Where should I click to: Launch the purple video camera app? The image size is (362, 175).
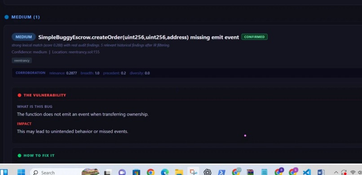pos(122,172)
